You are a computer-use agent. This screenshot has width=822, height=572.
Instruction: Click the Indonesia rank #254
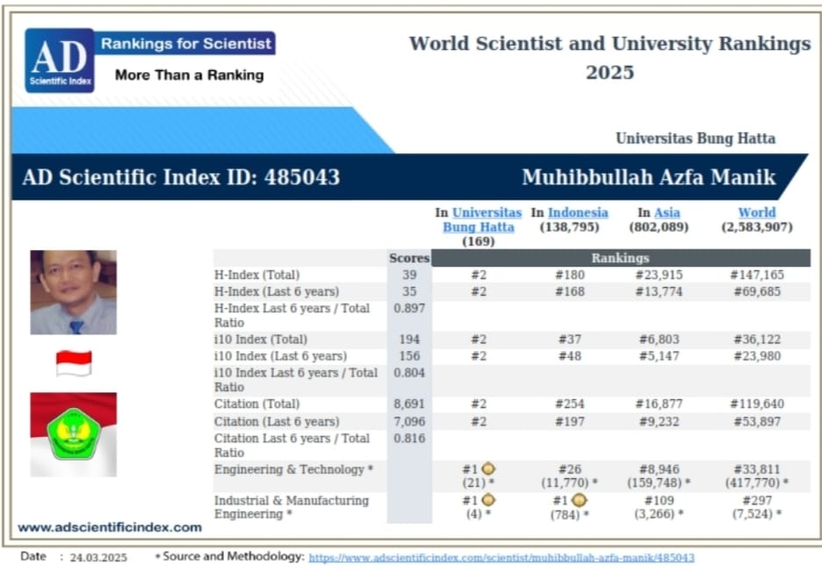[x=570, y=404]
